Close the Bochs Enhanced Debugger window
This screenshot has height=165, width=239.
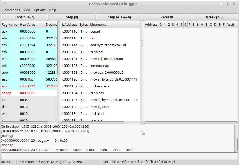(x=234, y=4)
